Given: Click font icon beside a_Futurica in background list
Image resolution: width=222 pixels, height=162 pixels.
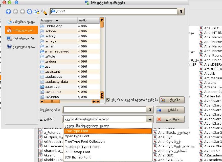Looking at the screenshot, I should (40, 132).
